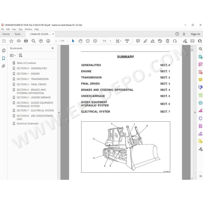
Task: Switch to the Home tab
Action: coord(6,34)
